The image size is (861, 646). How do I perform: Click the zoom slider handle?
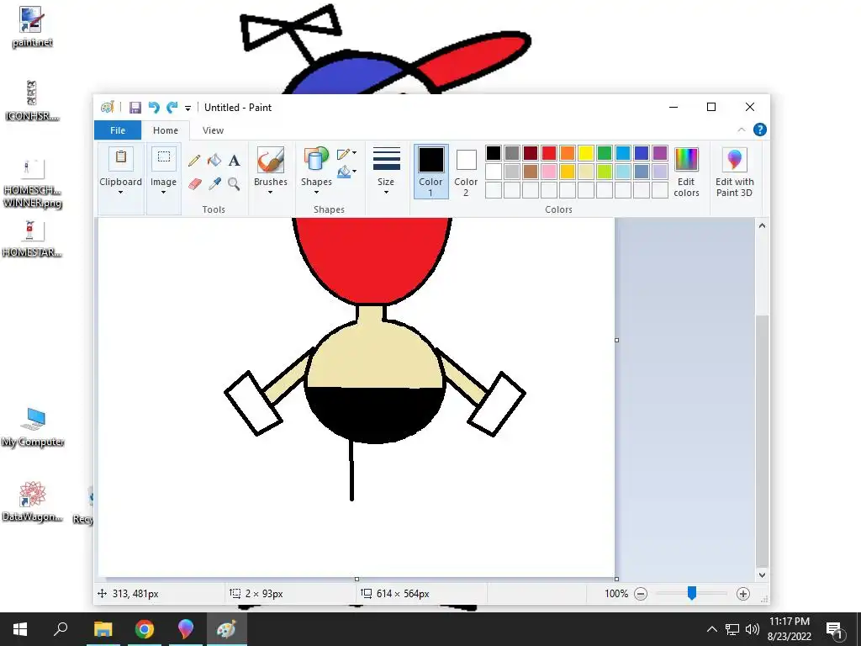692,593
